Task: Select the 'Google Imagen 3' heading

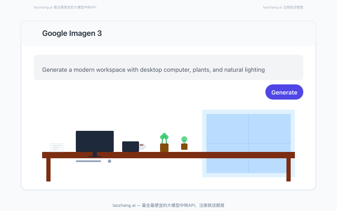Action: click(x=72, y=33)
